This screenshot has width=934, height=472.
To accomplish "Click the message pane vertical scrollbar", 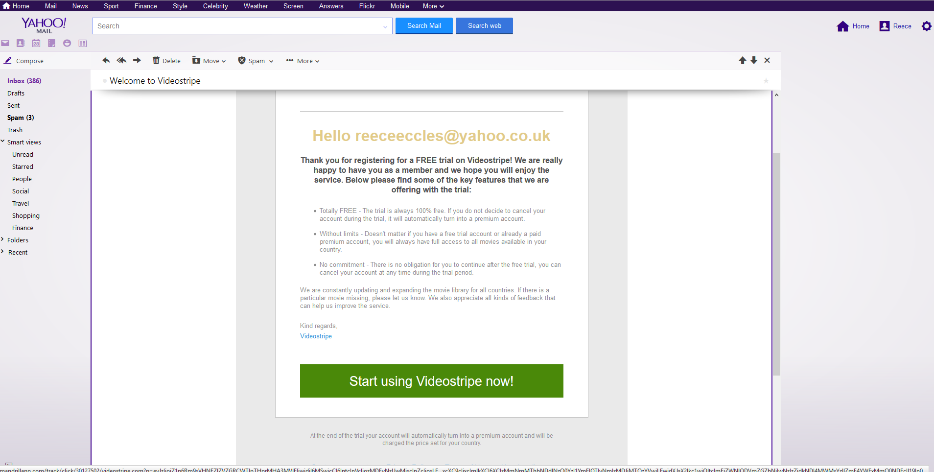I will (x=776, y=264).
